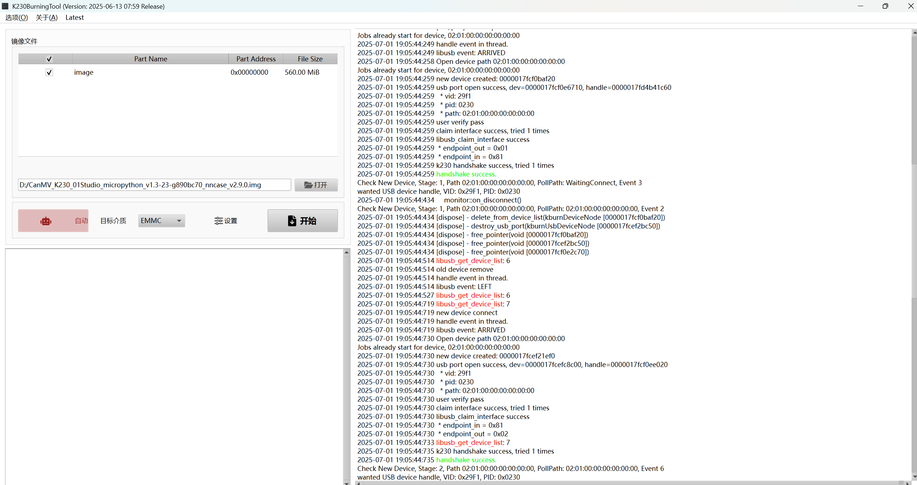
Task: Click the 目标介质 label
Action: click(x=113, y=220)
